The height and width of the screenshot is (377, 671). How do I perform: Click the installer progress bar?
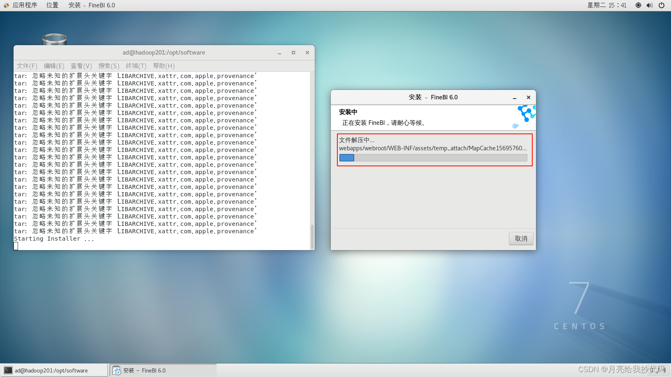click(433, 158)
